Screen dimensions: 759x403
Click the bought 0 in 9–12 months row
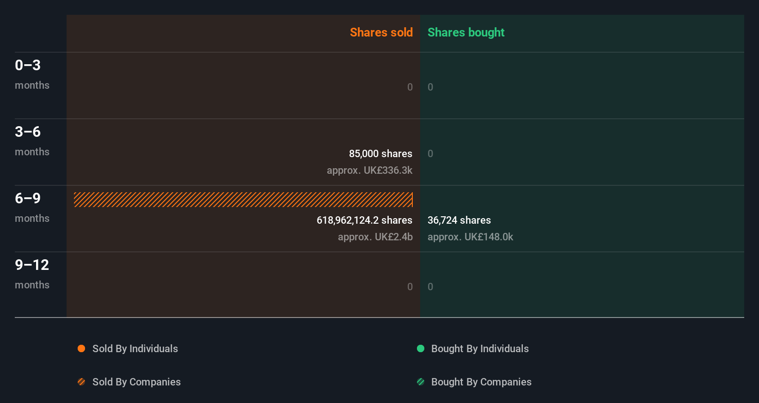(x=430, y=287)
